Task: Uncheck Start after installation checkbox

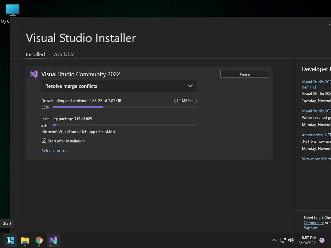Action: click(x=44, y=141)
